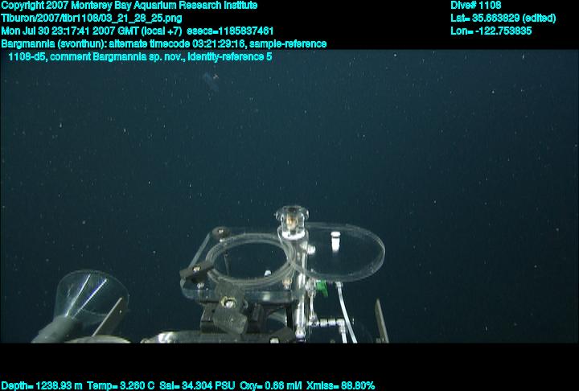Click the Oxy= oxygen ml/l reading

click(271, 386)
